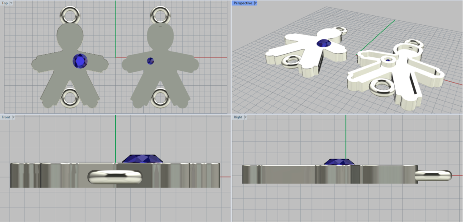Click the top ring of right pendant in Top view
463x223 pixels.
160,14
